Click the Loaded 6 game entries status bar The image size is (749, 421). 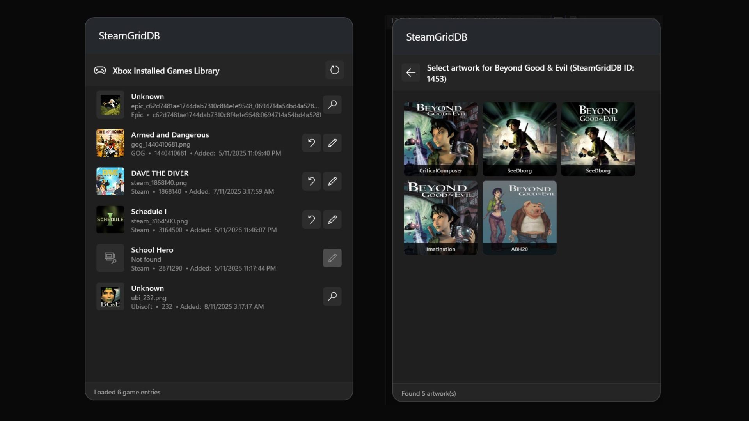coord(127,392)
